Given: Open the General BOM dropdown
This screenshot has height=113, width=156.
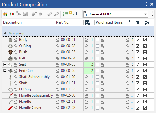Looking at the screenshot, I should (x=146, y=14).
